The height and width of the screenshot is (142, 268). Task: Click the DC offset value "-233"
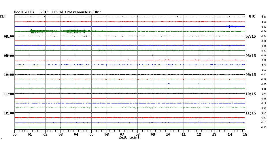pos(264,118)
